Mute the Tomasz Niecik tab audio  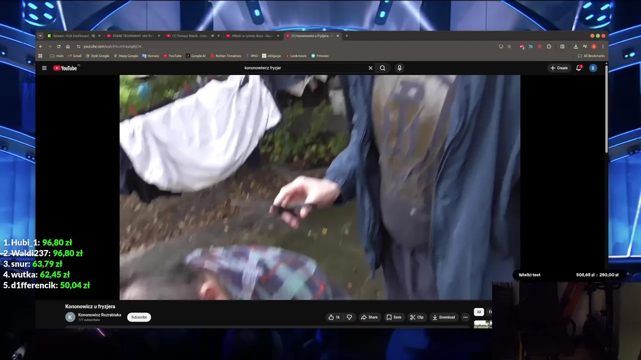tap(213, 36)
